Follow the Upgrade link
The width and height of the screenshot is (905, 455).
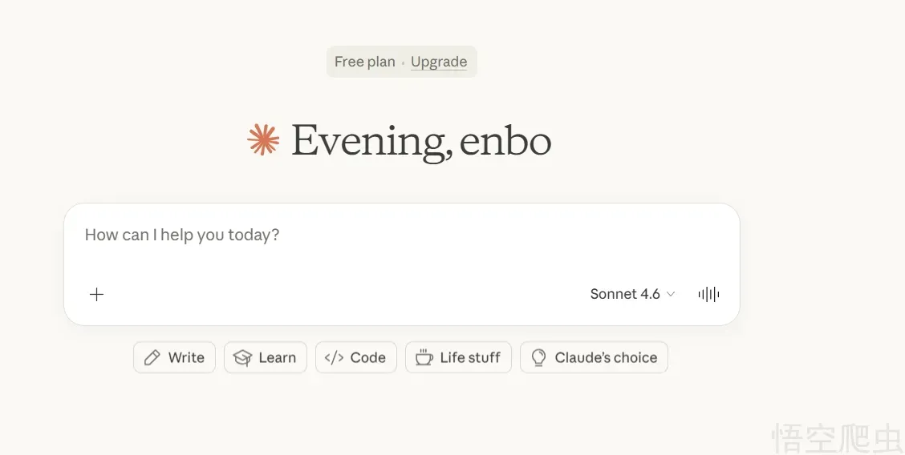pyautogui.click(x=439, y=62)
